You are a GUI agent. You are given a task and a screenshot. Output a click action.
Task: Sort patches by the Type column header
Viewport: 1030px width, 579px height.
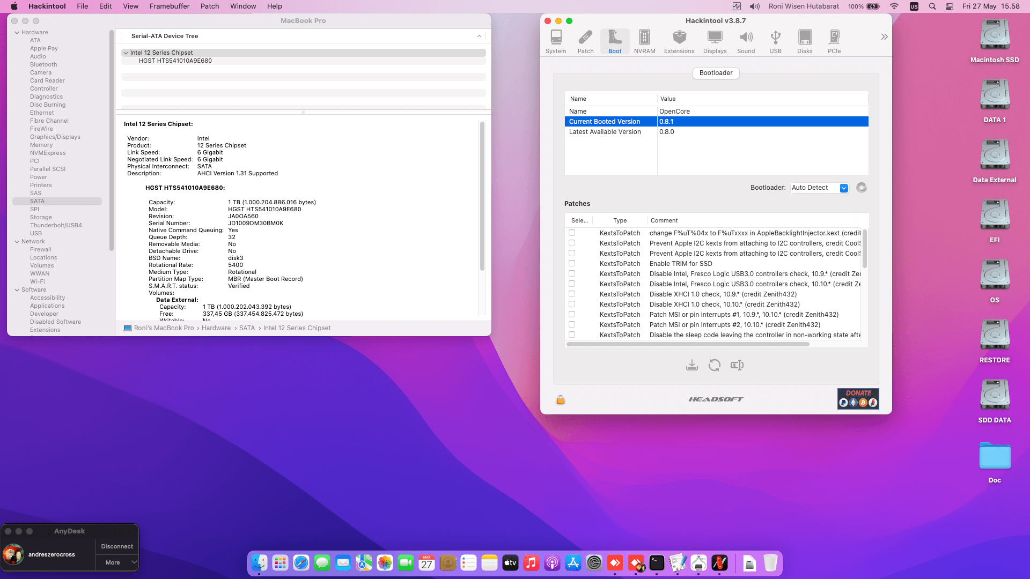[x=620, y=220]
